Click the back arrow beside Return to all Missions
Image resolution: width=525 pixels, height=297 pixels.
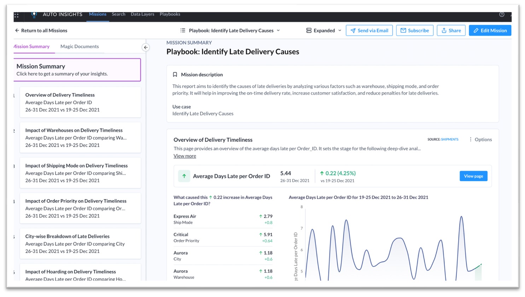[17, 30]
